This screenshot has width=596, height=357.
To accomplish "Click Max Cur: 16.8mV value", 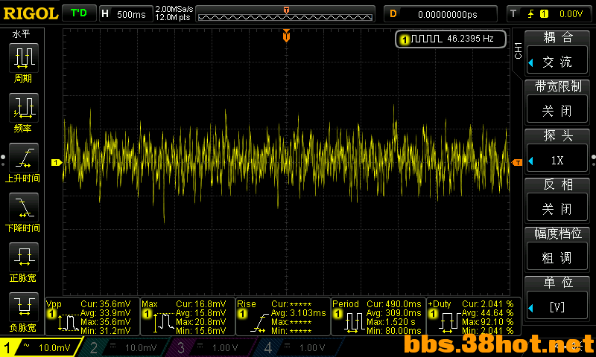I will (200, 304).
